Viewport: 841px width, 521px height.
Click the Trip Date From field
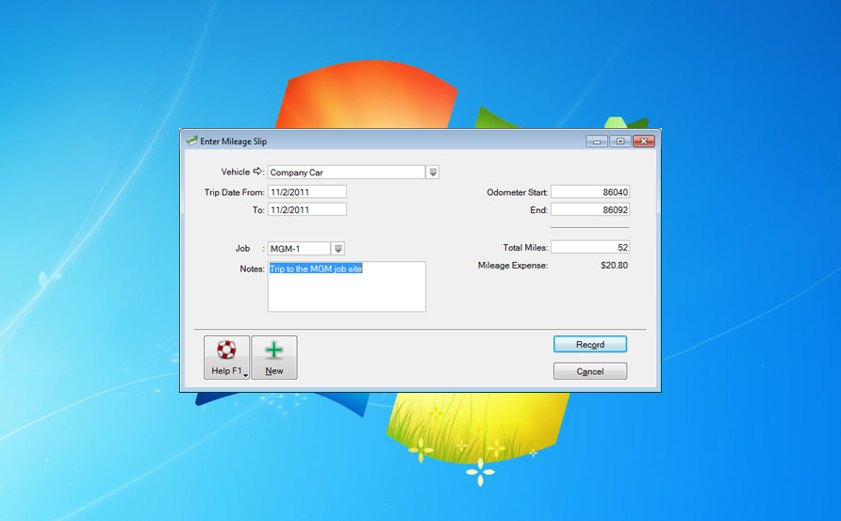[306, 192]
